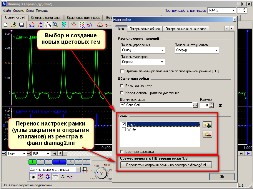
Task: Click the Ok button
Action: point(222,177)
